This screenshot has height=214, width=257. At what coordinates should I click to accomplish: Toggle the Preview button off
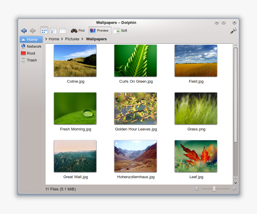[x=100, y=31]
